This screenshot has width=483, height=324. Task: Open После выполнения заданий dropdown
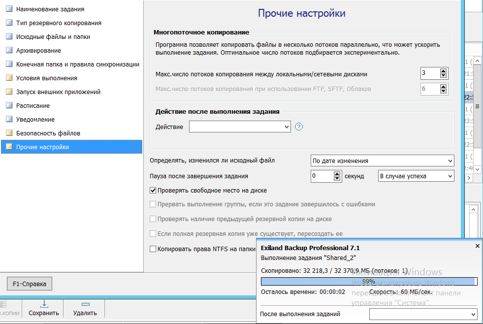423,314
